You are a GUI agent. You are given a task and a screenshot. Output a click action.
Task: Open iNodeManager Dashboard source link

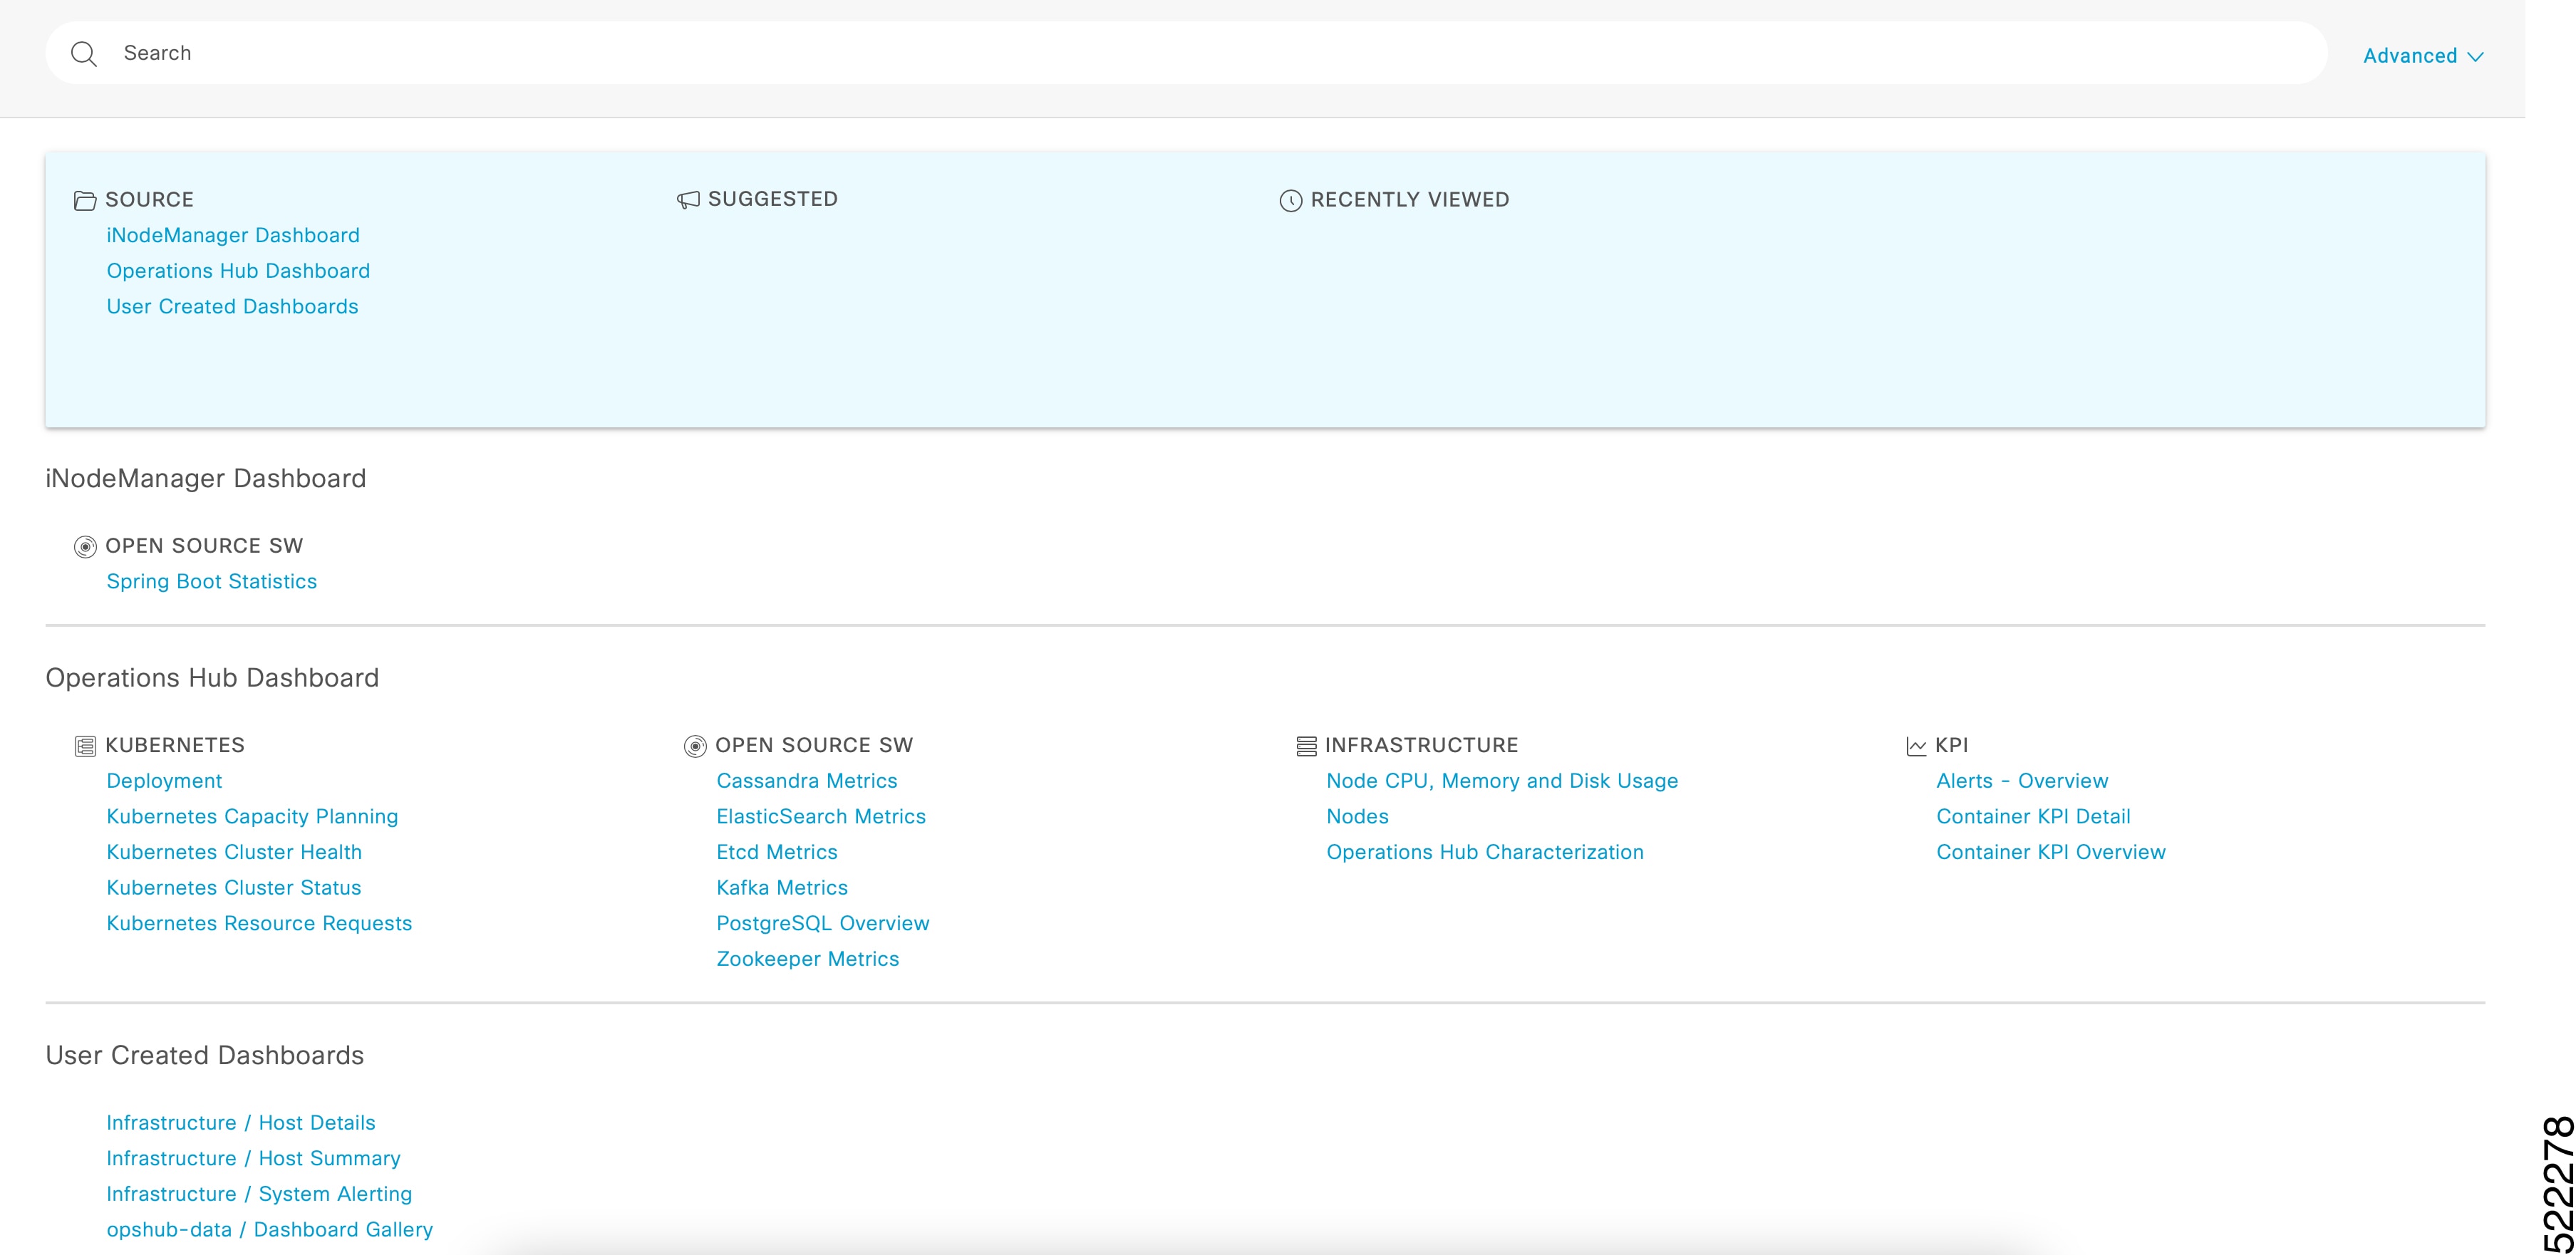[233, 236]
